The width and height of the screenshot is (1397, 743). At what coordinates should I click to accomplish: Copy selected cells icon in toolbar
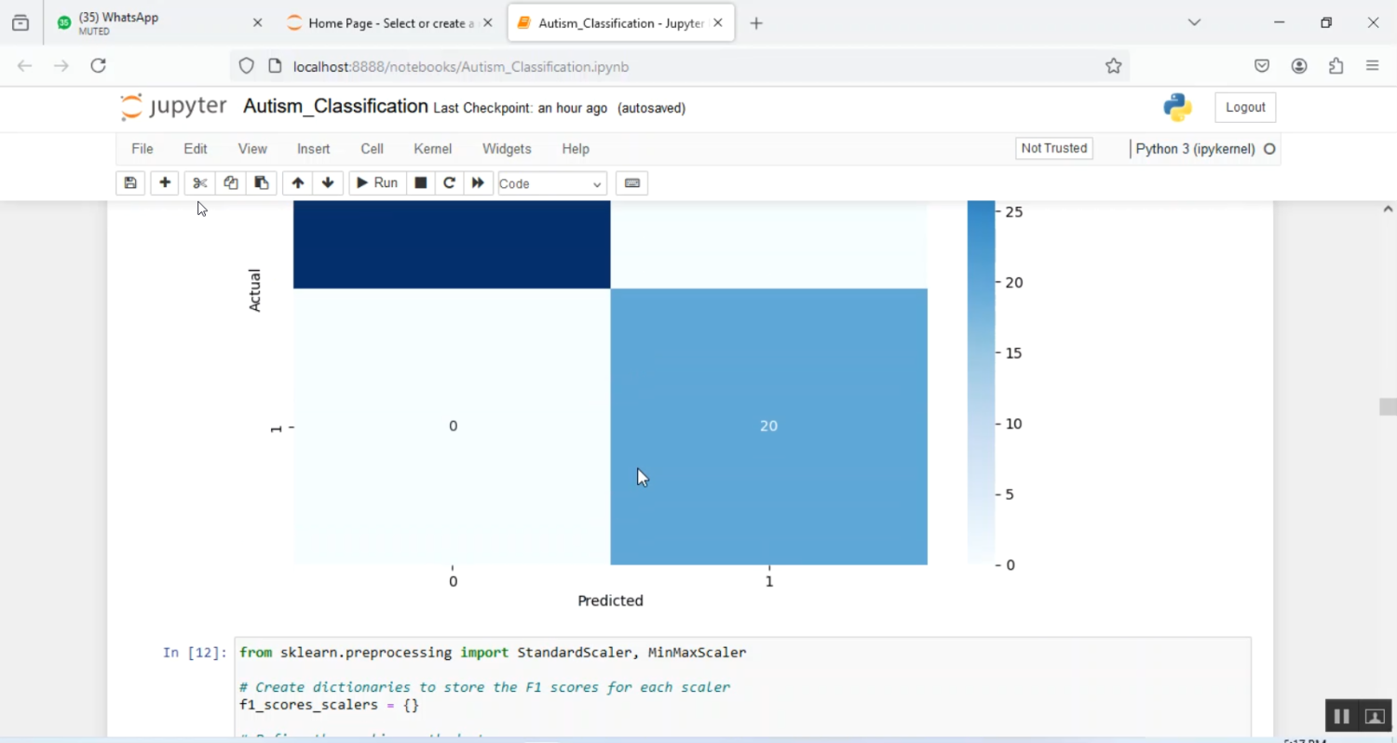(231, 183)
